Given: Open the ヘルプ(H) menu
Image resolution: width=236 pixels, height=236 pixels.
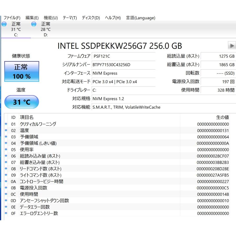Looking at the screenshot, I should [113, 18].
